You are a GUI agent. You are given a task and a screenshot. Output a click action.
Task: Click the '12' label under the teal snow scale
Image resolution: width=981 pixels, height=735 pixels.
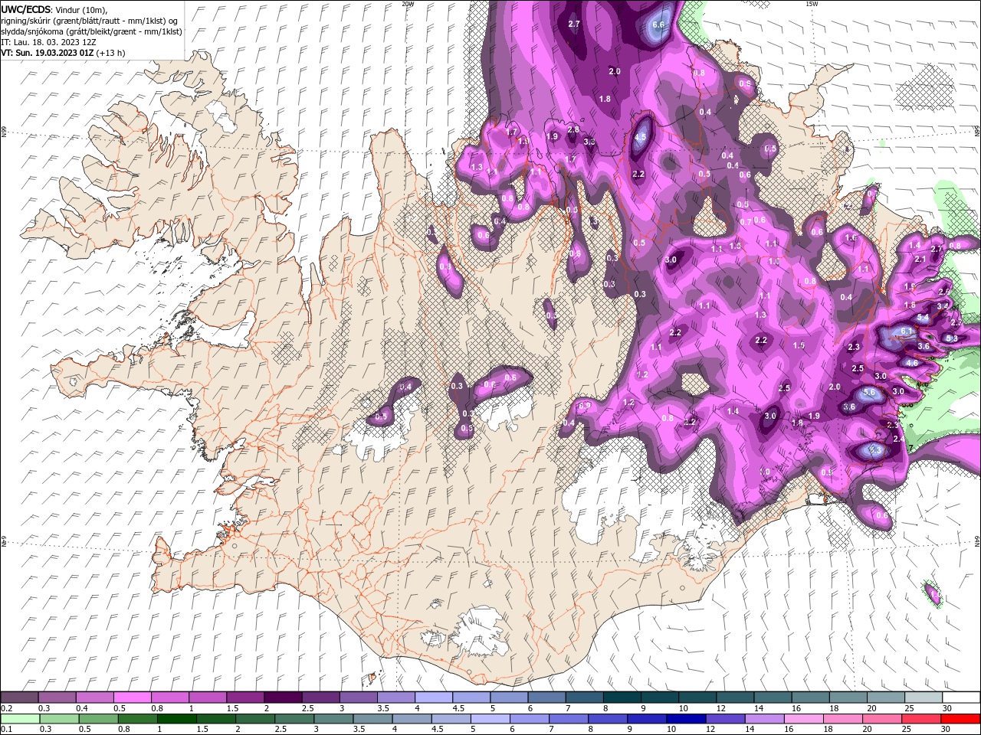(x=721, y=708)
